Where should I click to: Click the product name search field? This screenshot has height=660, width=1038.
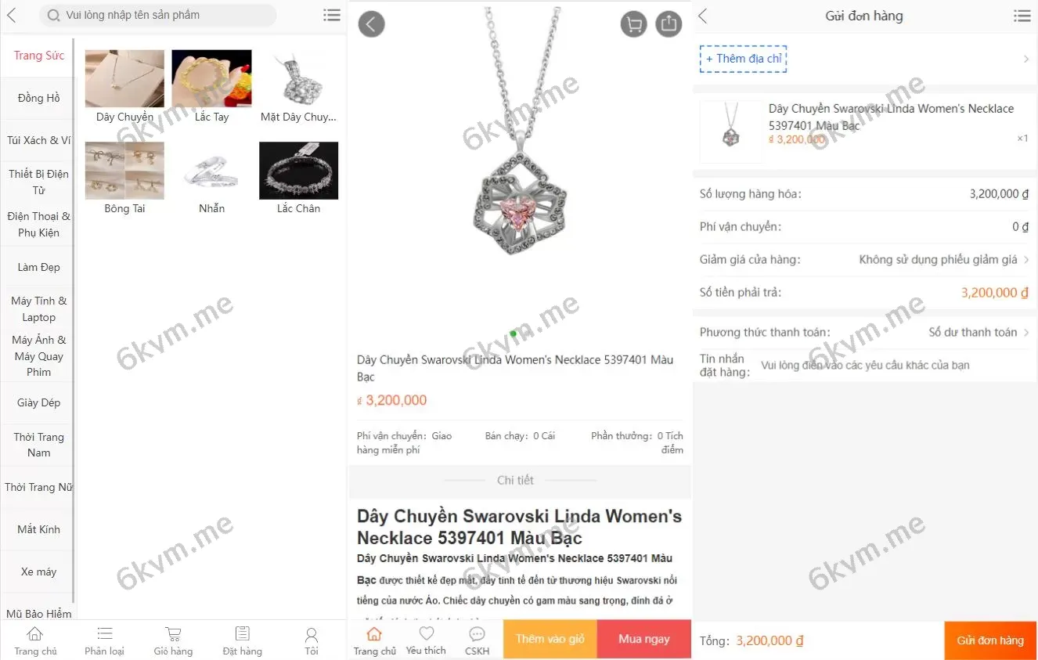pos(158,15)
